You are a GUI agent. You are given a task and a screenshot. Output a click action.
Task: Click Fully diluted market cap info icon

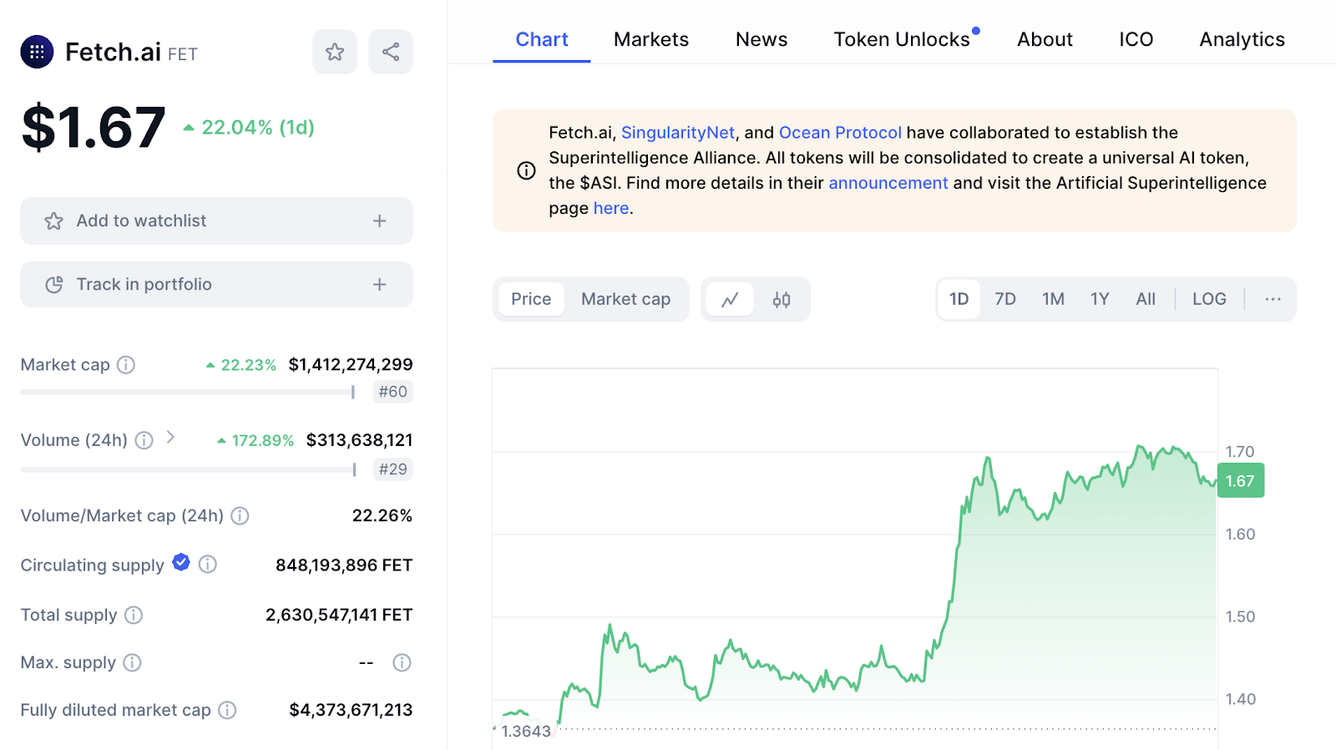point(227,710)
